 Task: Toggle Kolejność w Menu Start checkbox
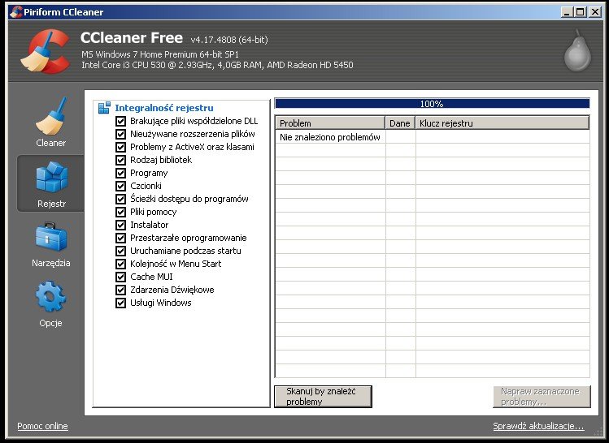point(121,264)
